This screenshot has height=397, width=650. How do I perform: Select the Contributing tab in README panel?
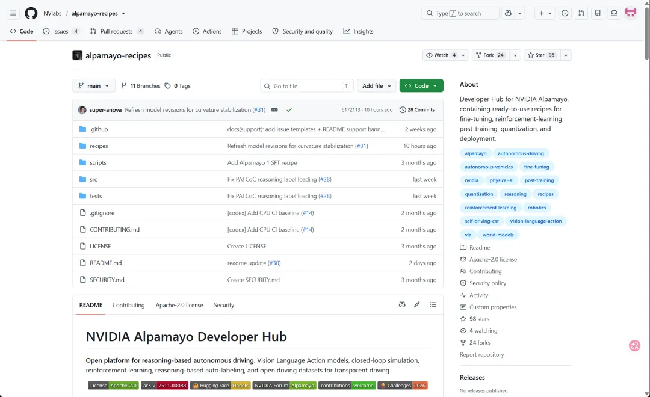click(129, 305)
